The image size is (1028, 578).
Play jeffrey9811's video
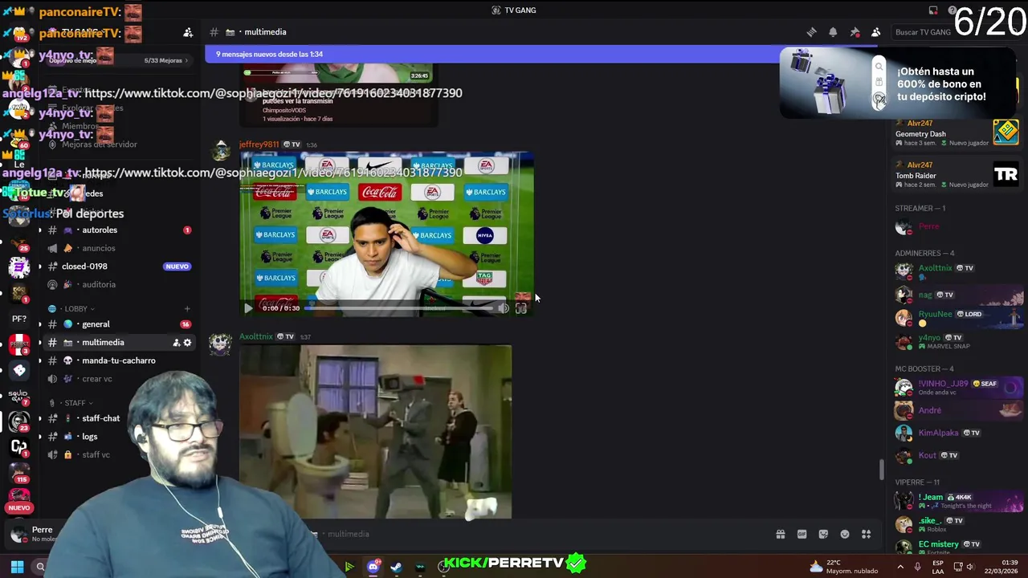point(248,308)
